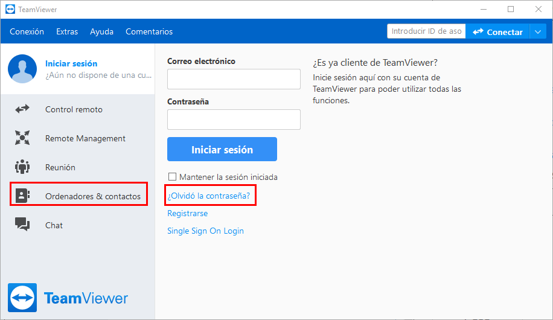The image size is (553, 320).
Task: Open the ¿Olvidó la contraseña? link
Action: [x=208, y=196]
